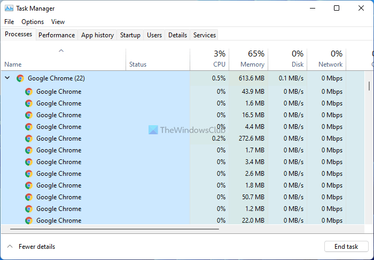Click the Chrome icon in the 1.7 MB row
This screenshot has height=260, width=374.
pos(29,150)
